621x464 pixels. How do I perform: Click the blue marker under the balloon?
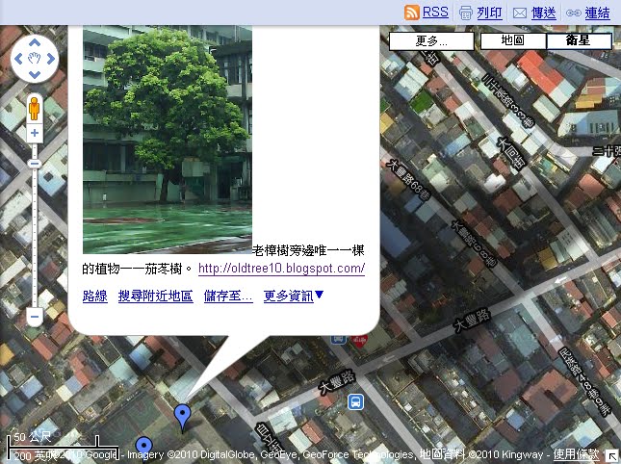pos(182,418)
